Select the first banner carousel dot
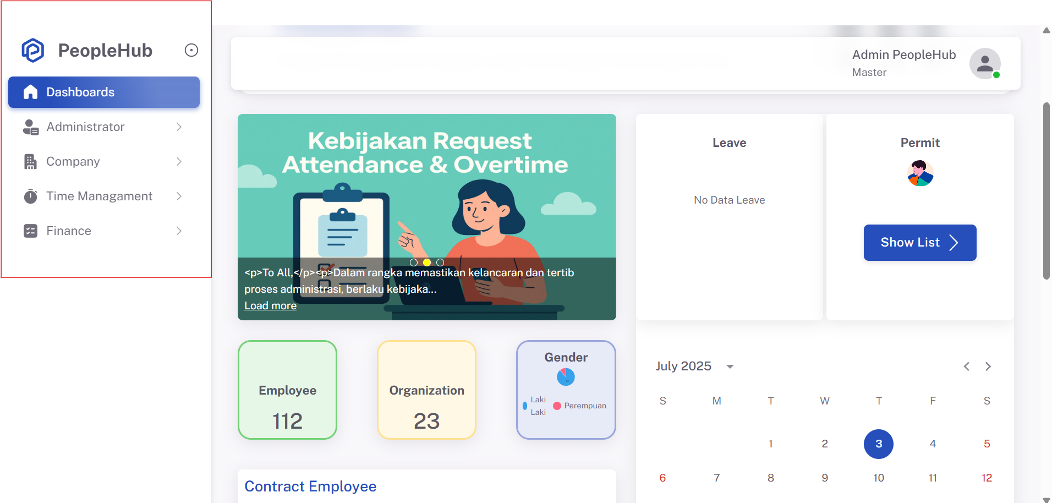 414,263
